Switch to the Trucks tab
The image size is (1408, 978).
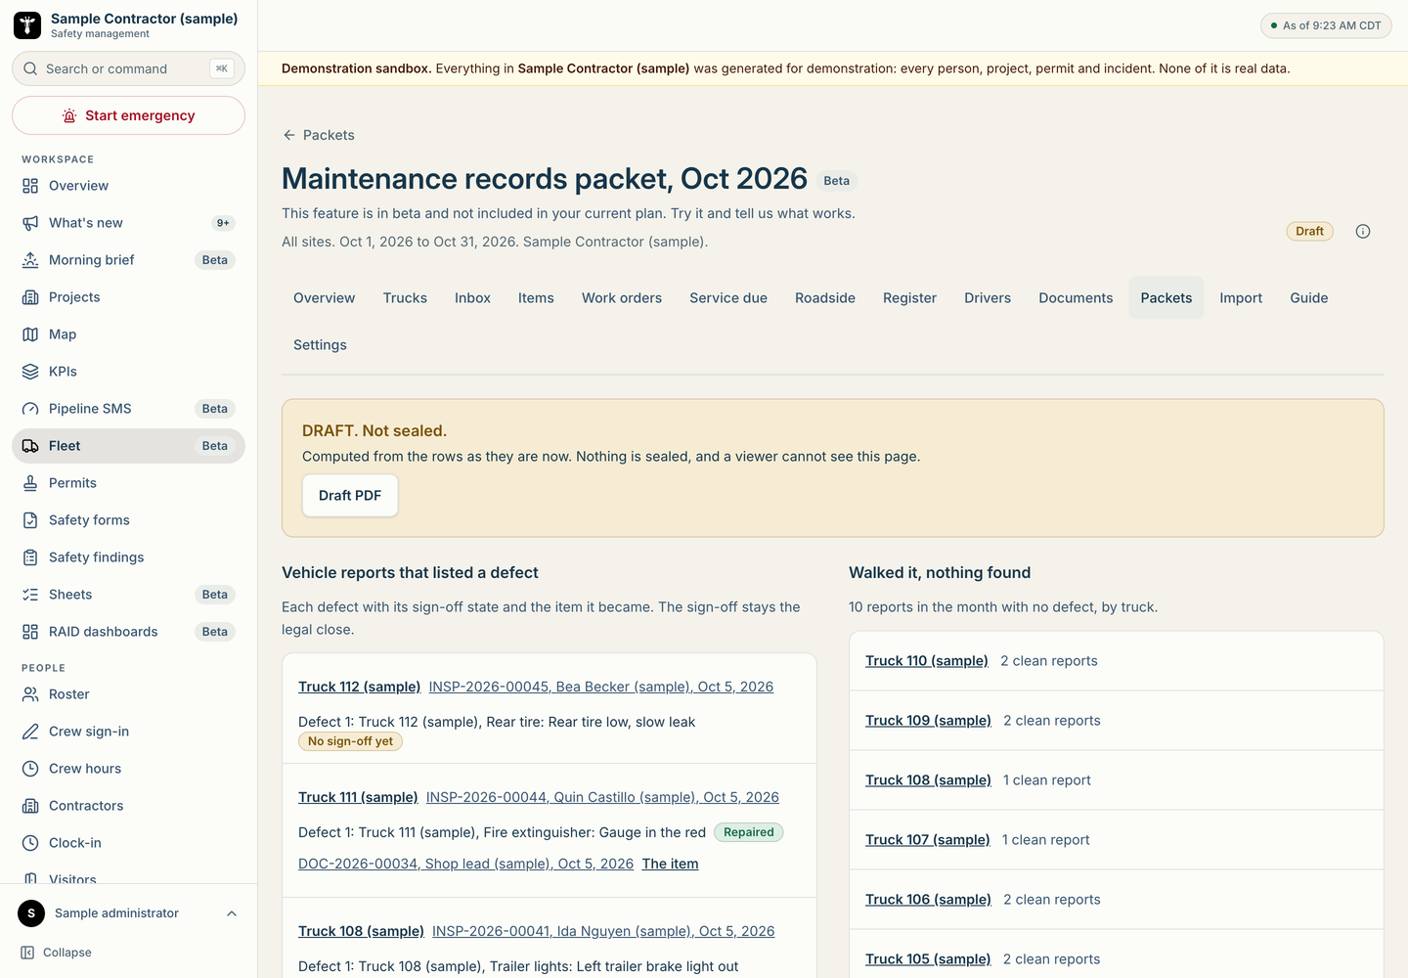point(405,298)
